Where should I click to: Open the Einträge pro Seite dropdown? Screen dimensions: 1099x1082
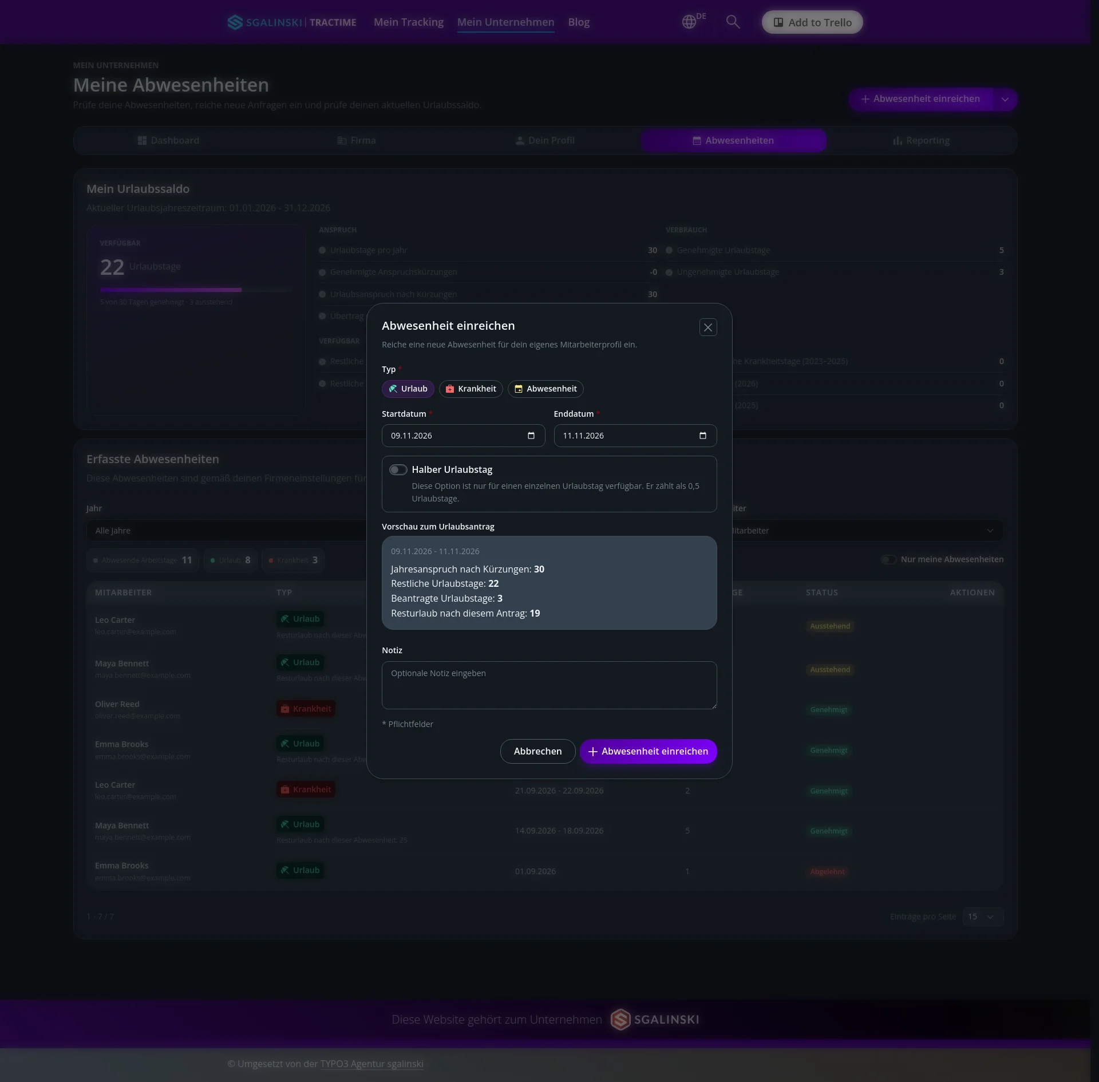click(983, 917)
